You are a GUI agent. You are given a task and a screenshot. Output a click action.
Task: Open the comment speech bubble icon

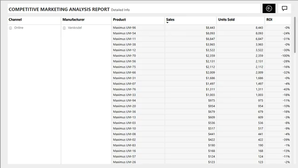click(284, 8)
